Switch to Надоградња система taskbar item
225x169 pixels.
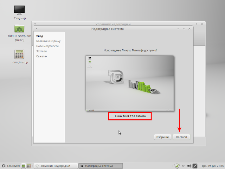101,166
